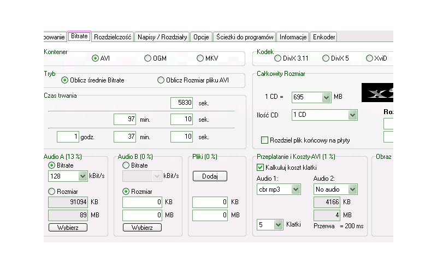437x273 pixels.
Task: Expand Audio 2 No audio dropdown
Action: 352,189
